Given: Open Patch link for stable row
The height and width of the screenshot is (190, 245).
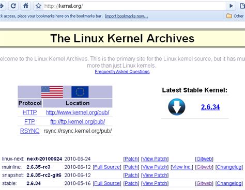Looking at the screenshot, I should 131,183.
